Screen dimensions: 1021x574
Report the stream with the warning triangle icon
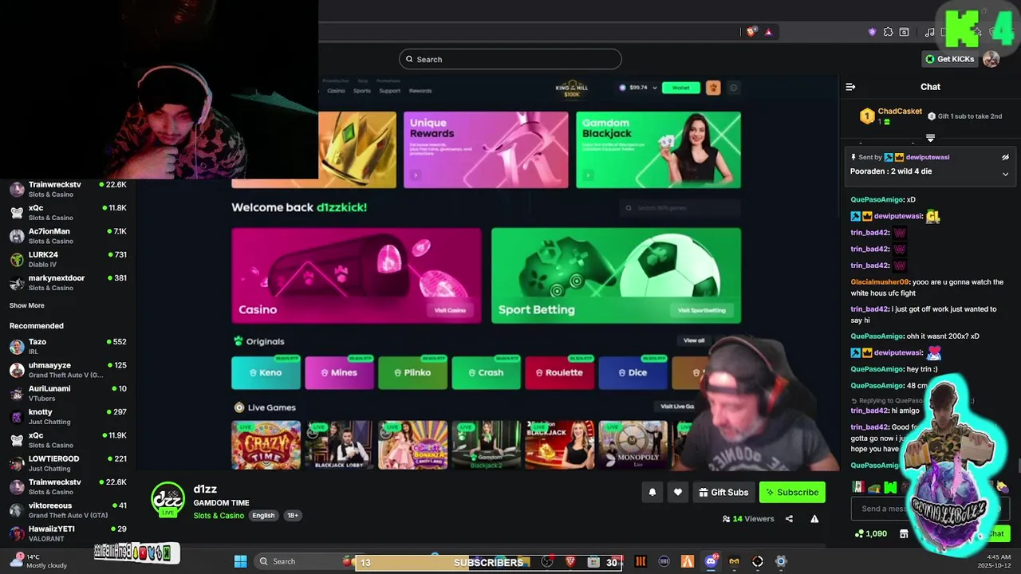pyautogui.click(x=814, y=519)
